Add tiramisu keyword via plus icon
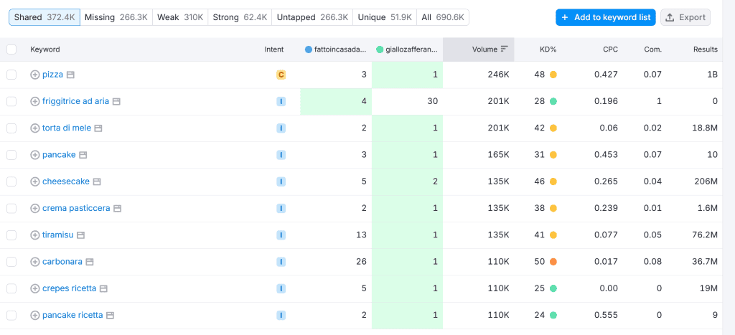This screenshot has width=735, height=335. click(x=34, y=235)
